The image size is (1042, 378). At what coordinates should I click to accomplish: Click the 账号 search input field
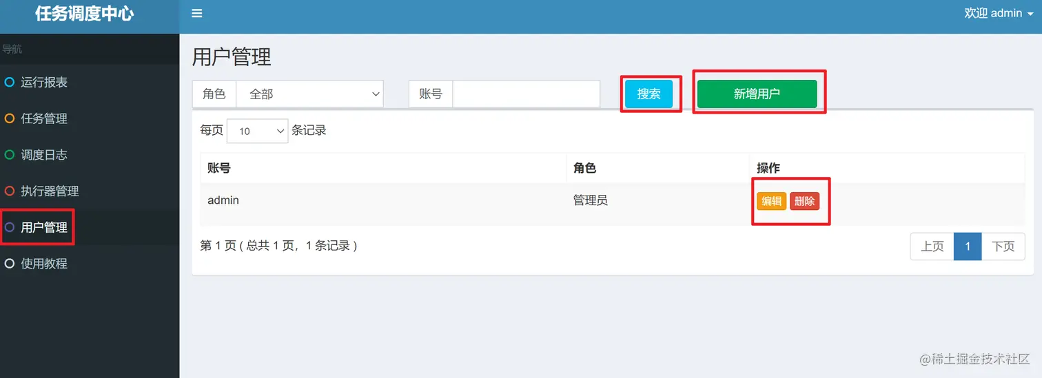click(526, 94)
